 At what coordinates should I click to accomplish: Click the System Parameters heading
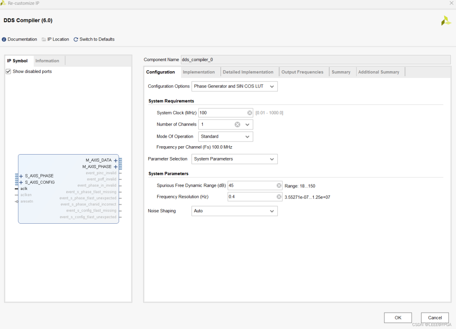(x=168, y=174)
